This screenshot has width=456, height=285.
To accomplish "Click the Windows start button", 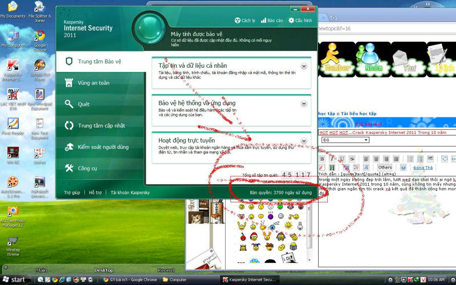I will (15, 280).
